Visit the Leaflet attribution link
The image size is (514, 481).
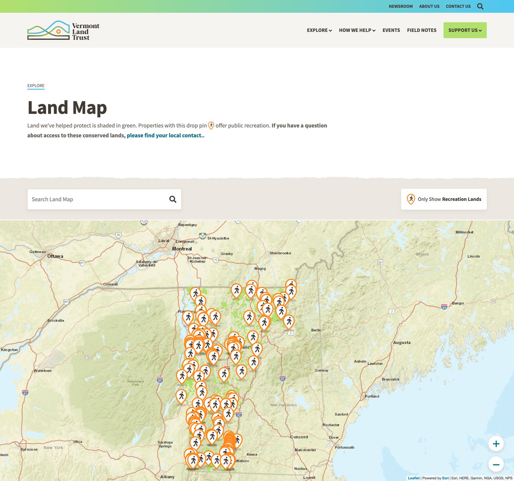coord(414,478)
